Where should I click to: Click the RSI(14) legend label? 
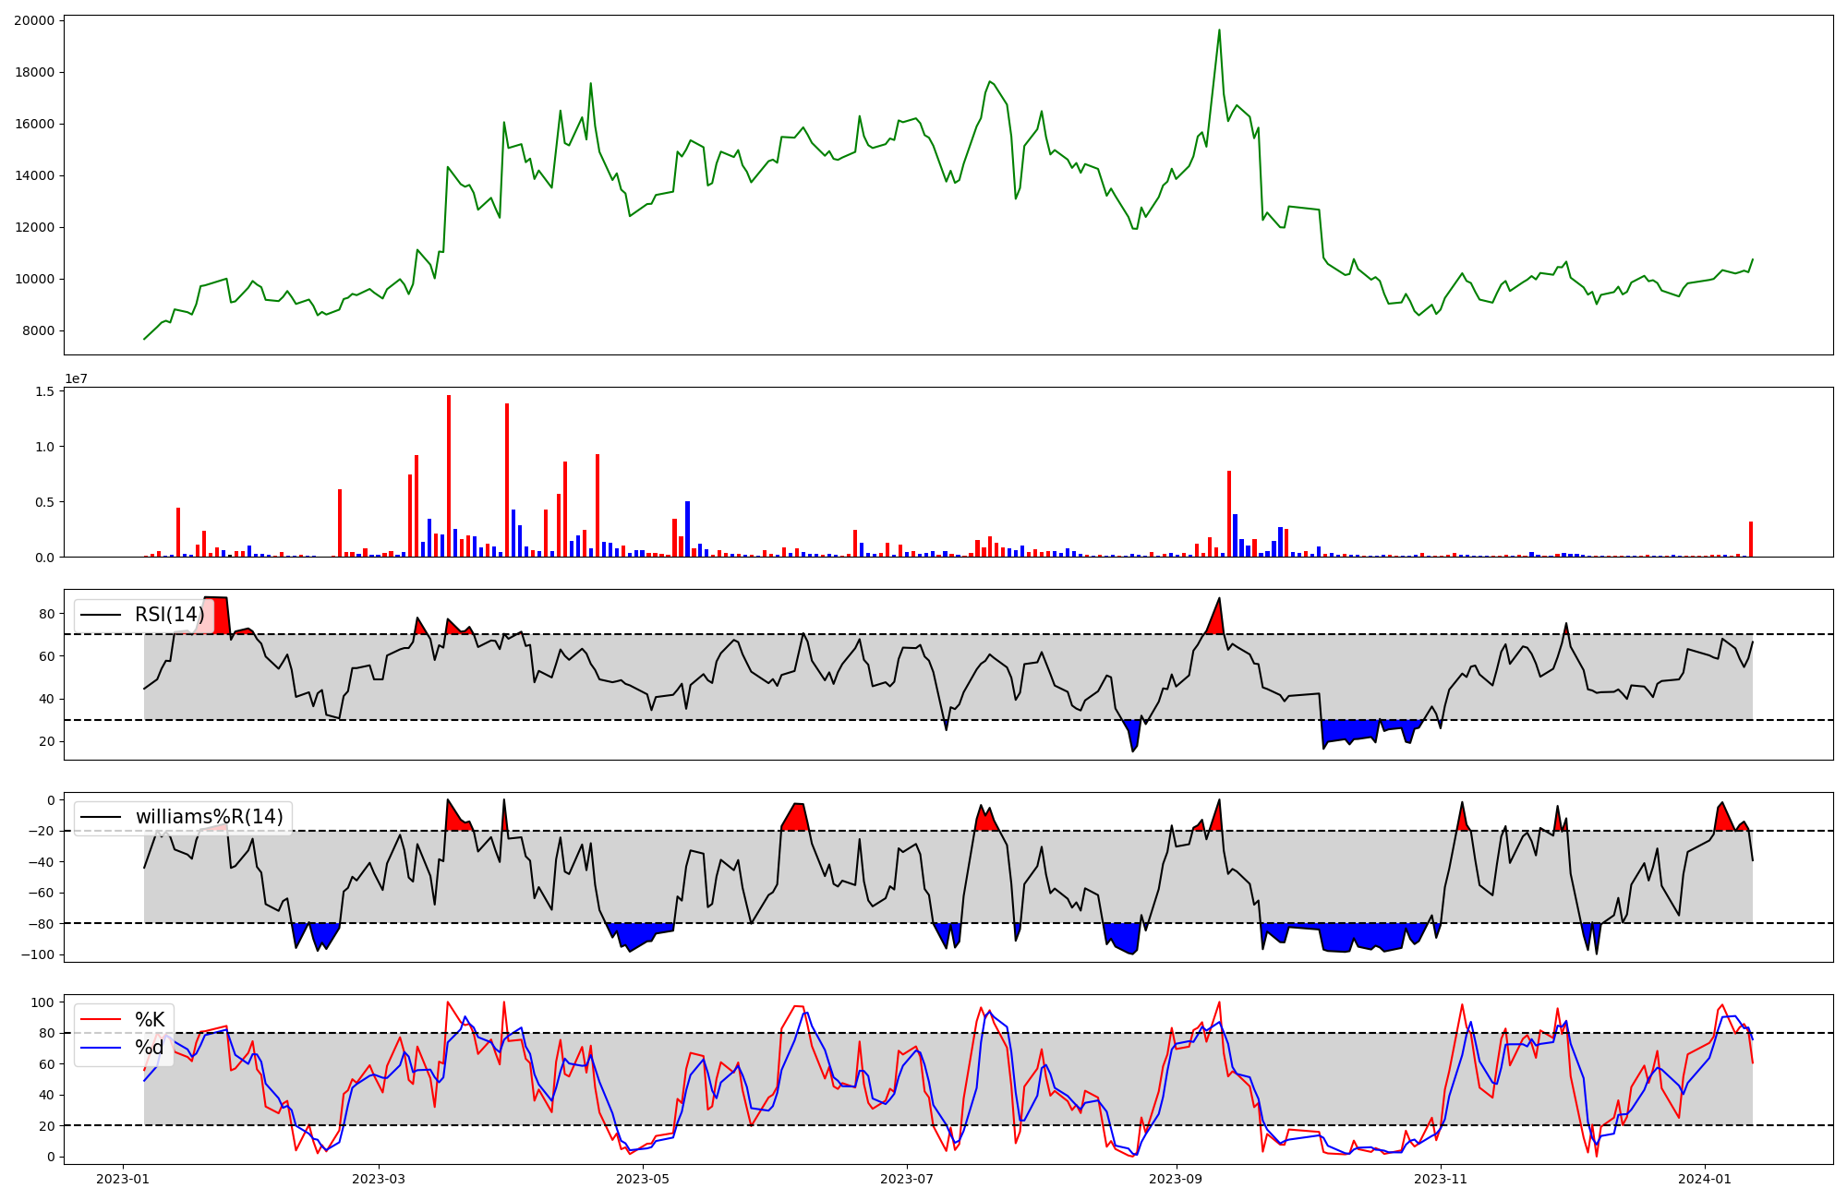170,615
